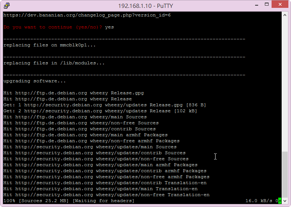This screenshot has height=207, width=291.
Task: Click the window title '192.168.1.10 - PuTTY'
Action: 146,6
